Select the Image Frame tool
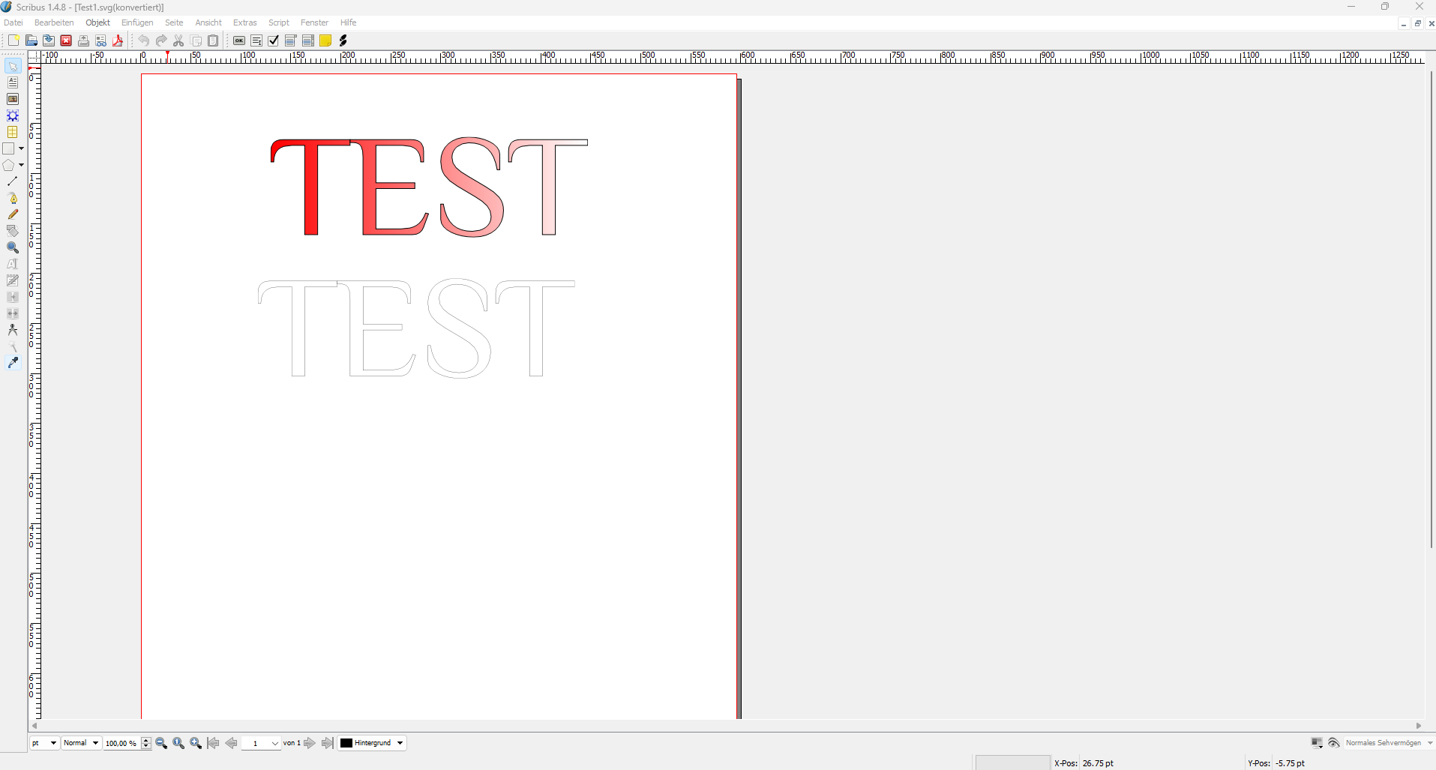Viewport: 1436px width, 770px height. [13, 100]
